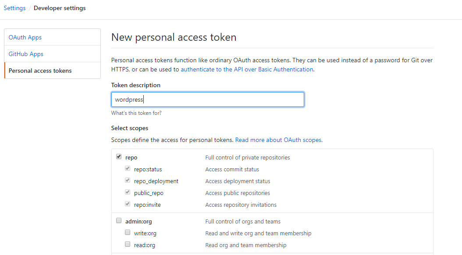The image size is (462, 255).
Task: Toggle the repo scope checkbox
Action: coord(119,157)
